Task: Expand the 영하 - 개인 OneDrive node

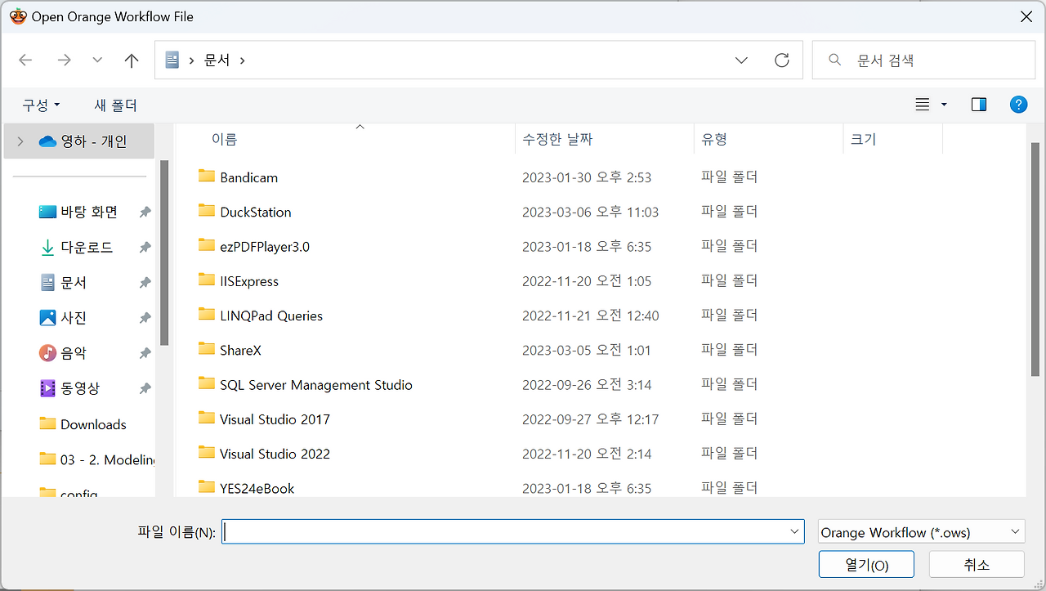Action: point(20,141)
